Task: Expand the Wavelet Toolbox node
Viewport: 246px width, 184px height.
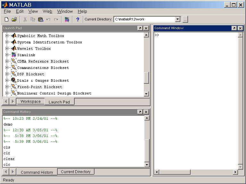Action: coord(7,48)
